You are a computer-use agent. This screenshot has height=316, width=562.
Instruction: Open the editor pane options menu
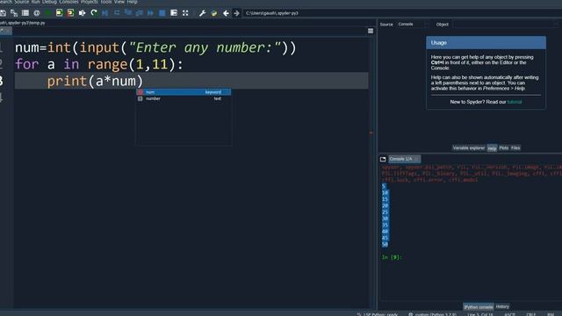tap(371, 32)
